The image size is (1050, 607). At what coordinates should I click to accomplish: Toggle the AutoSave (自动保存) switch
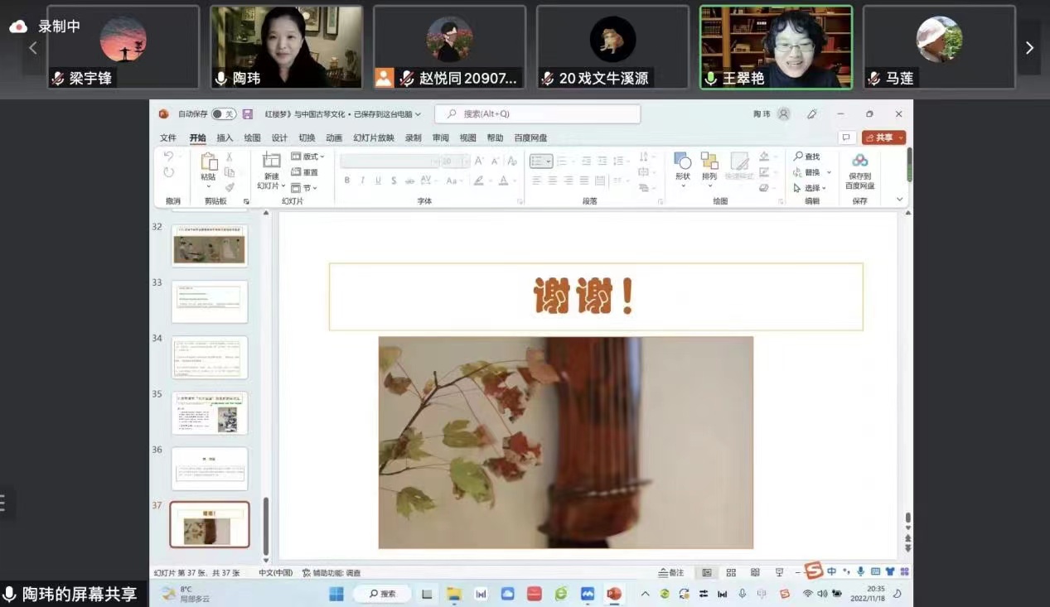[222, 114]
